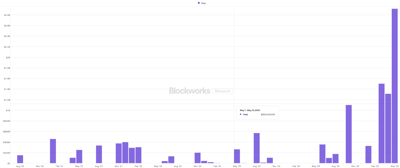Click the $1.5B bar right of Feb '25
Screen dimensions: 400x168
(381, 123)
